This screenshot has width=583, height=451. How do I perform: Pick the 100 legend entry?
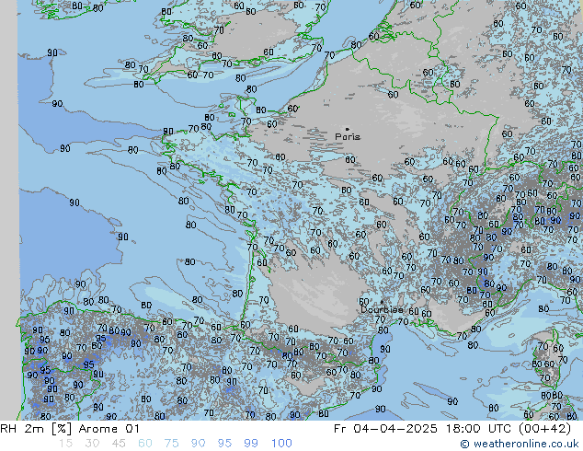pyautogui.click(x=281, y=444)
